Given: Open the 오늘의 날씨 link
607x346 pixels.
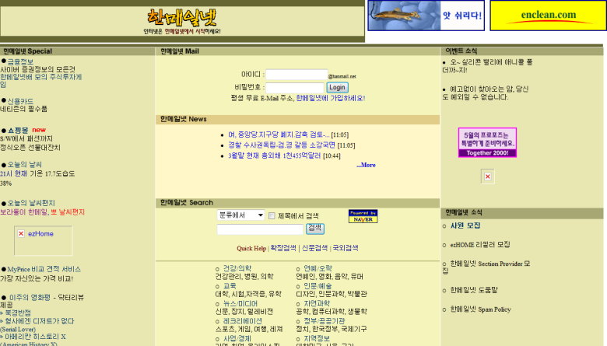Looking at the screenshot, I should [25, 165].
